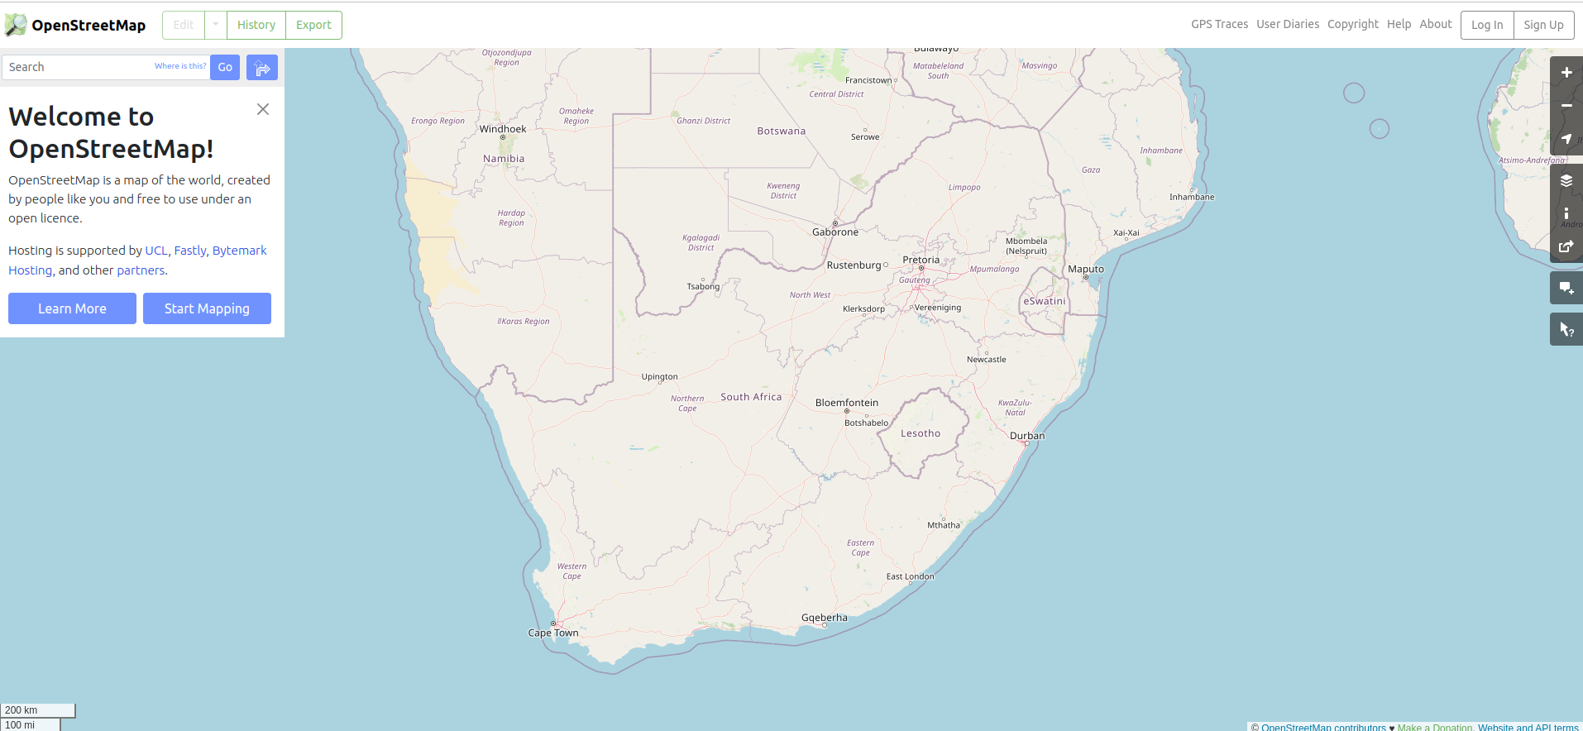The width and height of the screenshot is (1583, 731).
Task: Open the Share panel icon
Action: pyautogui.click(x=1566, y=246)
